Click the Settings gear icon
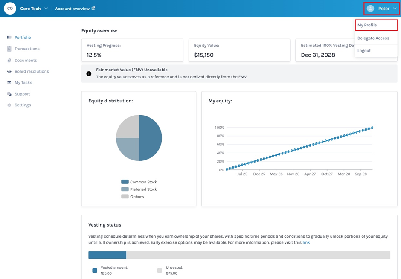The height and width of the screenshot is (279, 401). point(9,105)
